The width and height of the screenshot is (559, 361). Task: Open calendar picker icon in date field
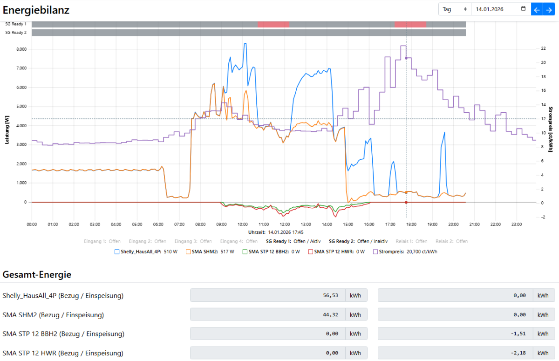click(523, 9)
